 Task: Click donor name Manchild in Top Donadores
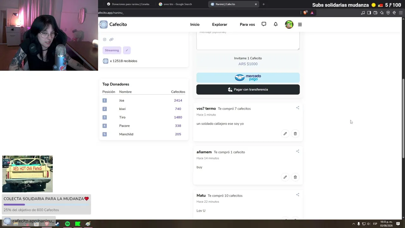[126, 134]
